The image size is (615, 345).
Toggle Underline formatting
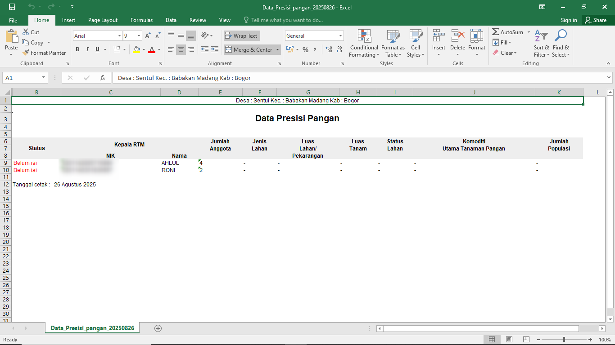coord(97,49)
